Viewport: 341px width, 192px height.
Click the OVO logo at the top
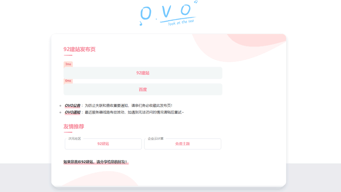tap(166, 13)
